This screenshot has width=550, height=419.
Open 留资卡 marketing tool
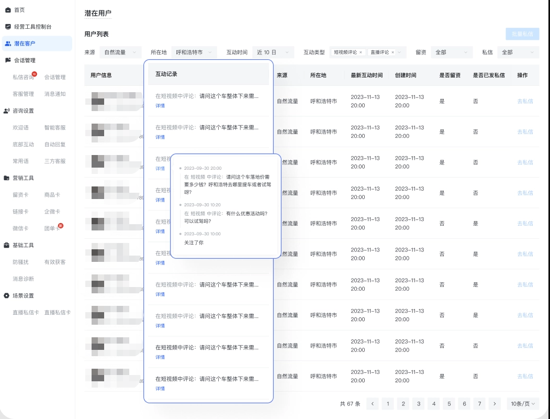click(x=21, y=195)
